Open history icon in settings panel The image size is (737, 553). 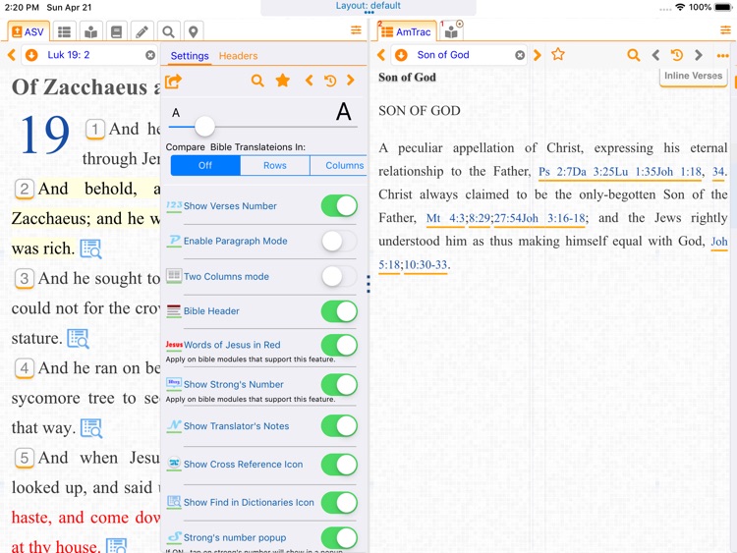pos(330,81)
